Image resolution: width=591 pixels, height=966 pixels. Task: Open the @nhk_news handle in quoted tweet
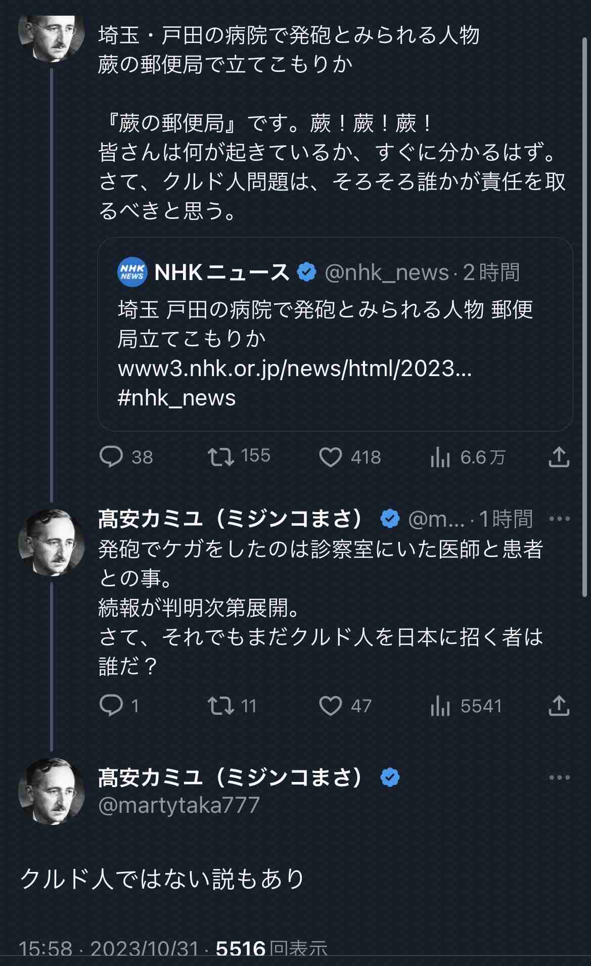[x=387, y=272]
